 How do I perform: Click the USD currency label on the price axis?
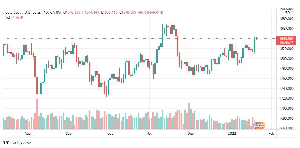point(287,13)
